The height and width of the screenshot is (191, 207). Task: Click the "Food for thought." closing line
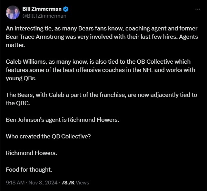[29, 170]
